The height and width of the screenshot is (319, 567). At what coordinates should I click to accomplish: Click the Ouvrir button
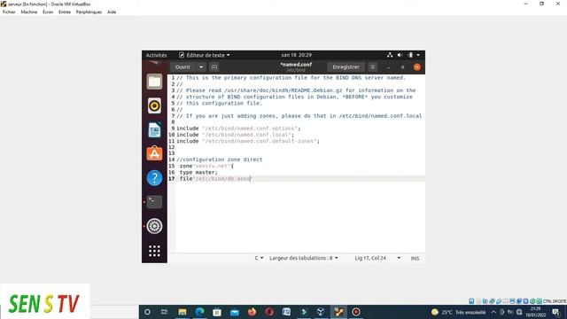click(x=183, y=67)
